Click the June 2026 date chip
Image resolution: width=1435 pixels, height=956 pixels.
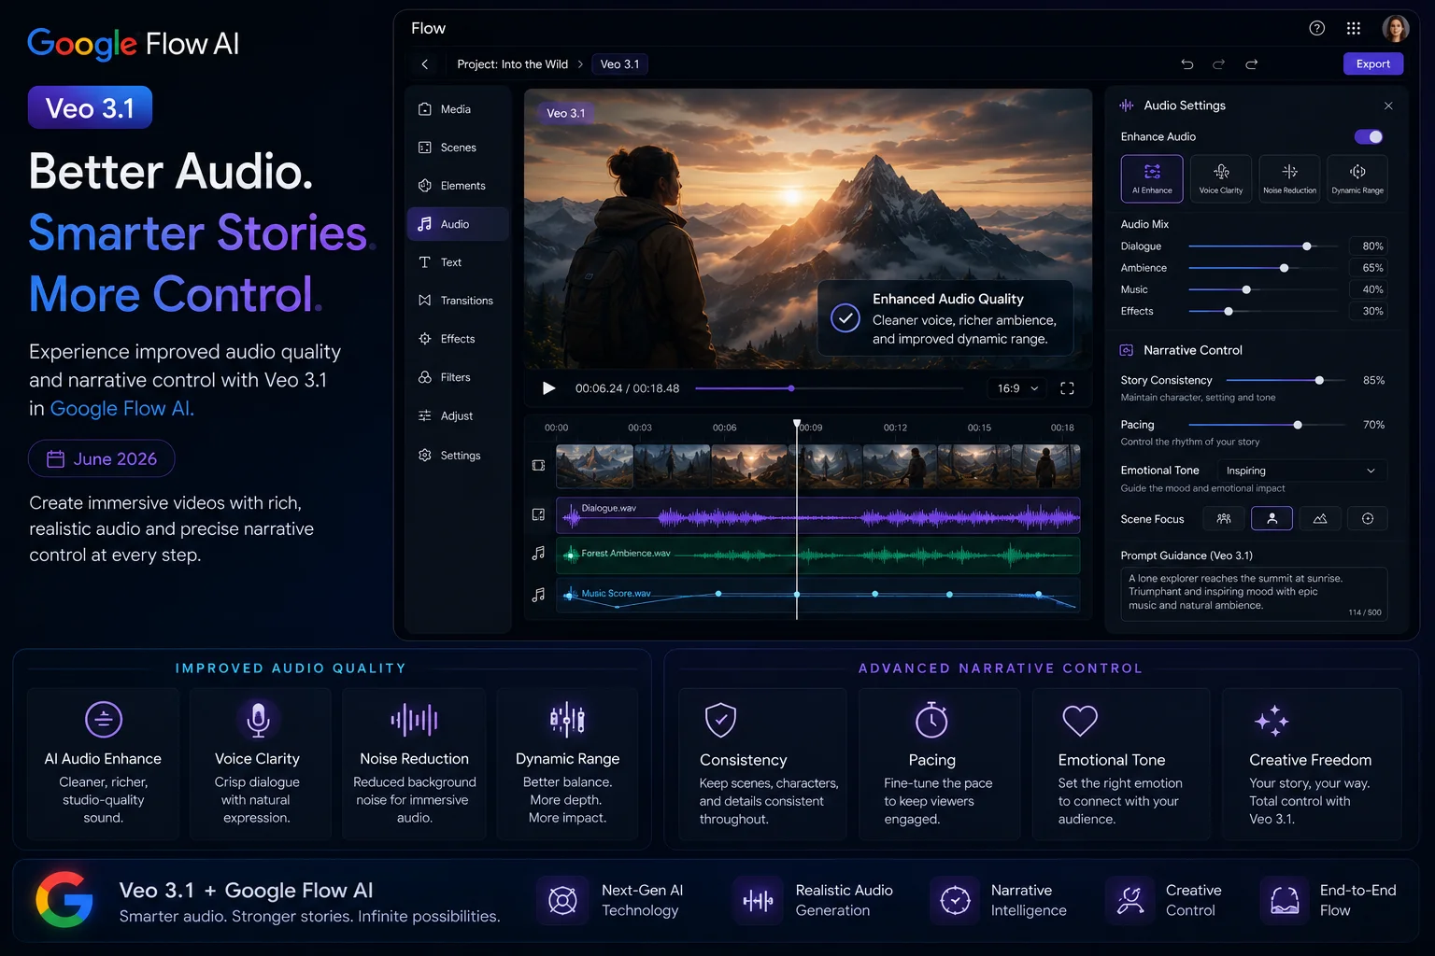point(102,458)
